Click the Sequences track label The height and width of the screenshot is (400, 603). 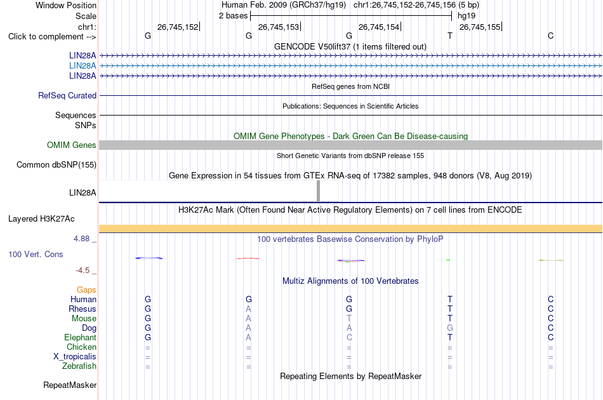coord(76,115)
